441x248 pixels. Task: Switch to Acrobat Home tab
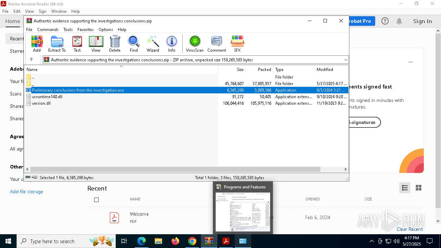(x=13, y=21)
